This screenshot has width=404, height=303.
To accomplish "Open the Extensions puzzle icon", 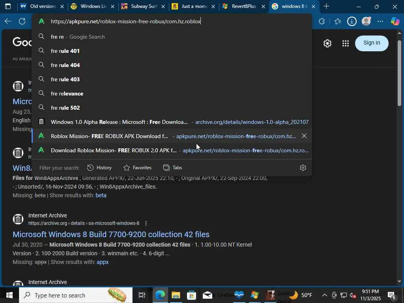I will click(322, 21).
